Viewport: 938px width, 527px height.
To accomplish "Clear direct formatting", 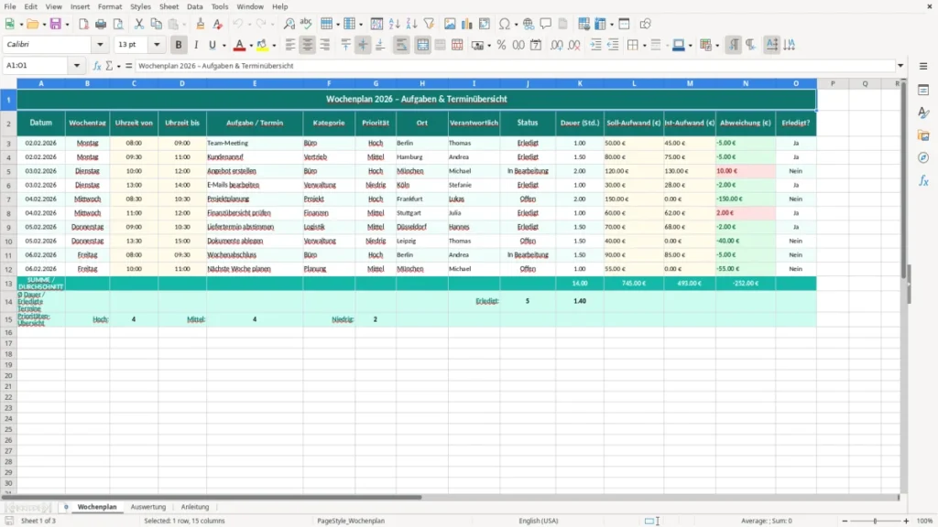I will coord(218,24).
